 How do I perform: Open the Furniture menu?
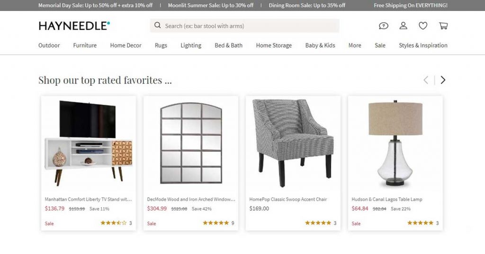tap(85, 45)
